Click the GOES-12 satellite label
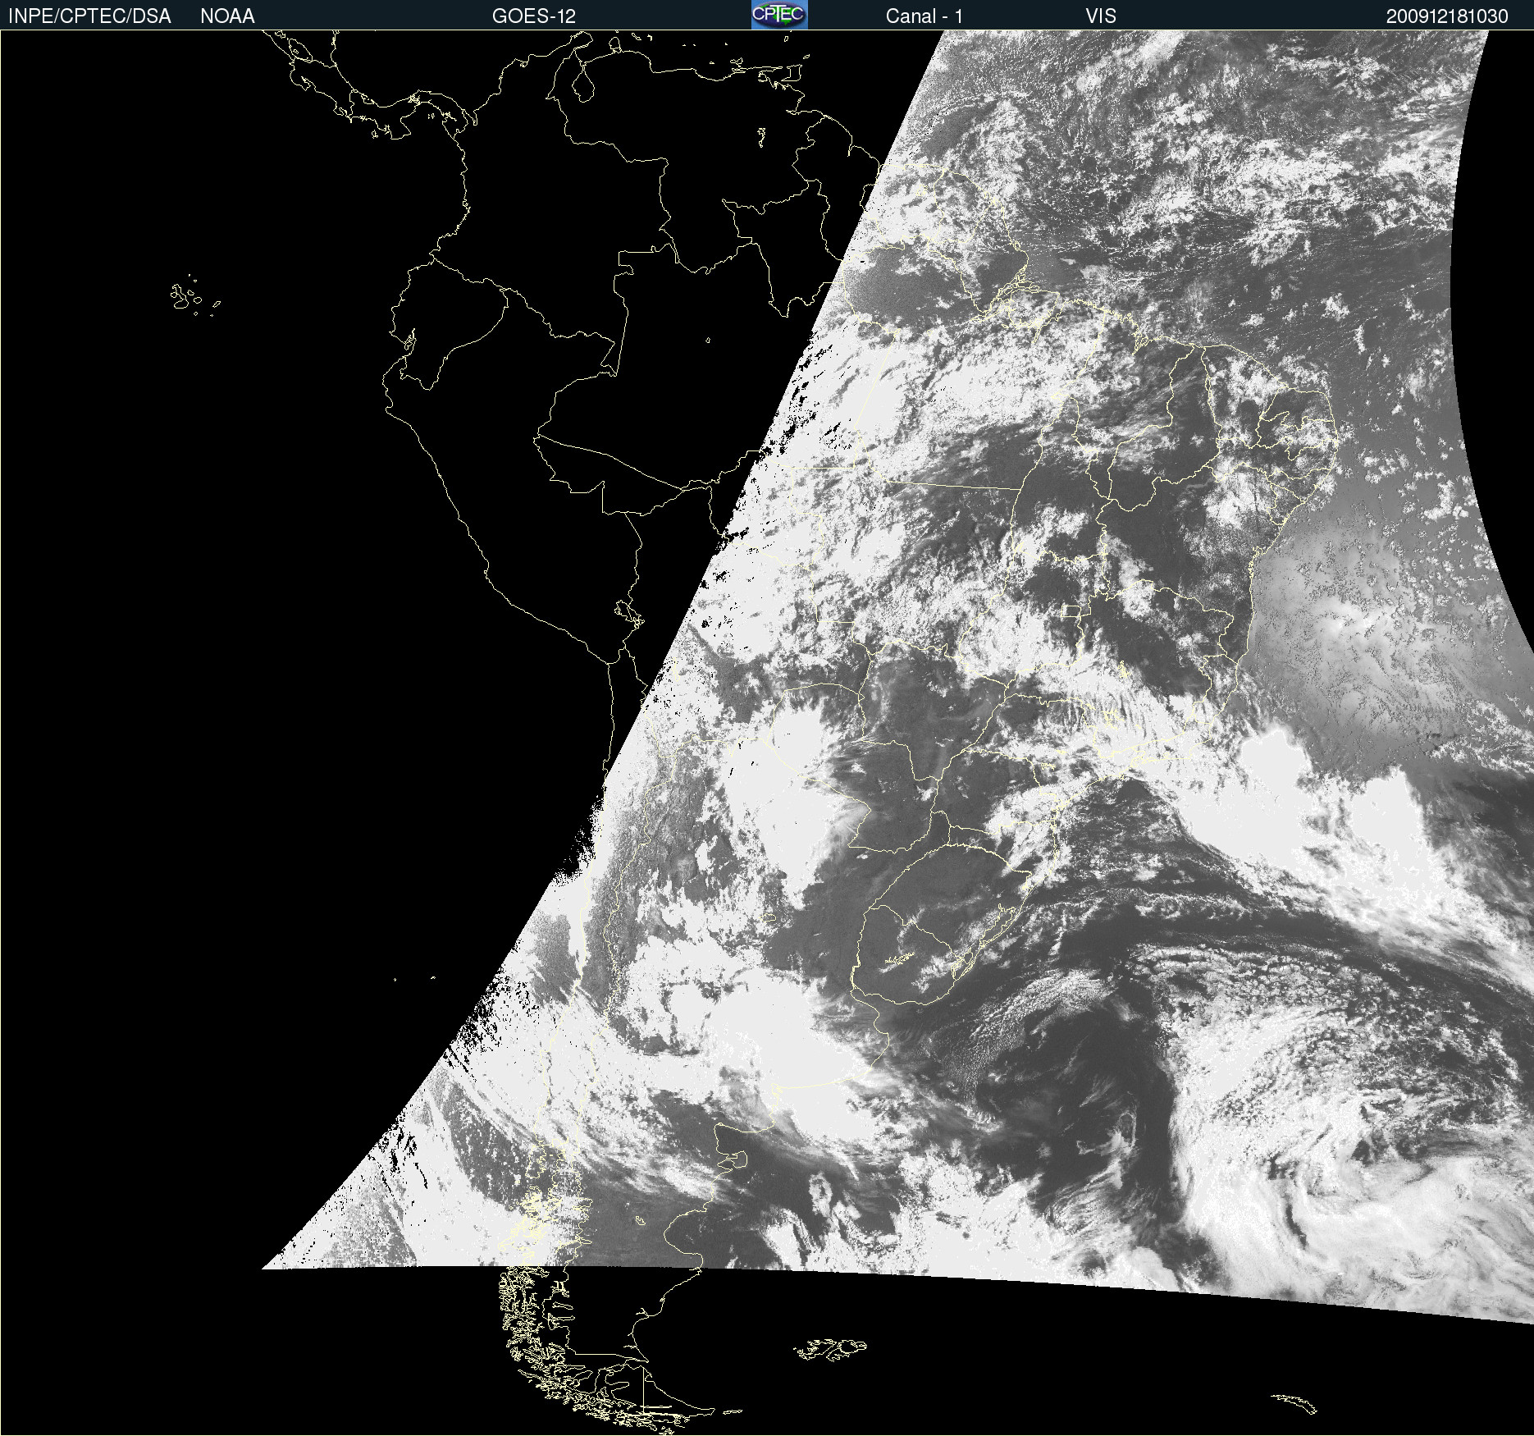Image resolution: width=1534 pixels, height=1436 pixels. click(534, 16)
